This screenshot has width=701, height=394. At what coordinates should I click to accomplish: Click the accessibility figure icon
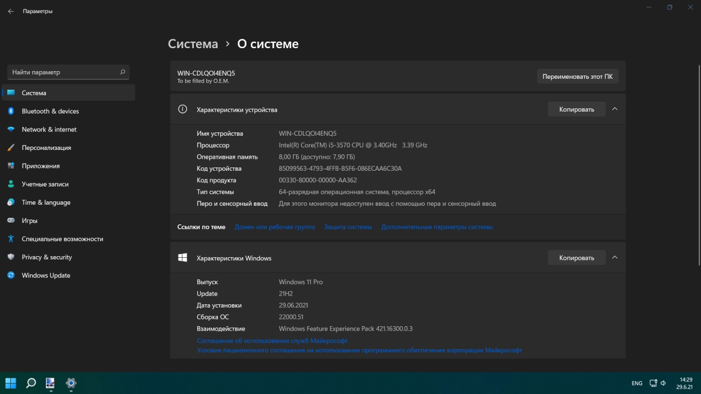(x=11, y=239)
